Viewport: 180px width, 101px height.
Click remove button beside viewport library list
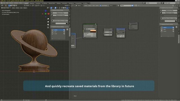[x=67, y=29]
